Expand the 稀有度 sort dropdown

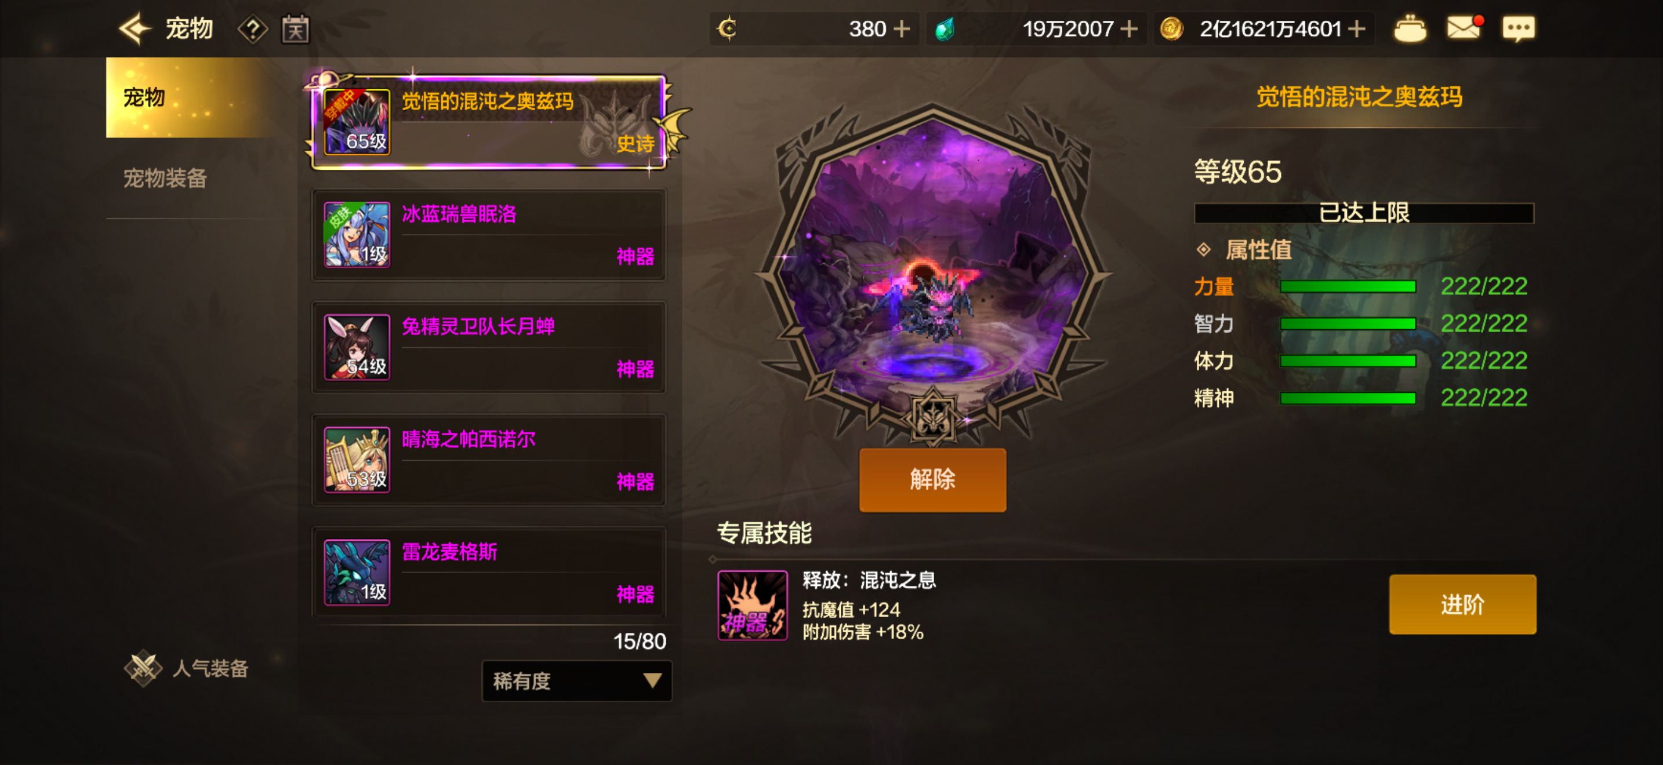pos(576,680)
